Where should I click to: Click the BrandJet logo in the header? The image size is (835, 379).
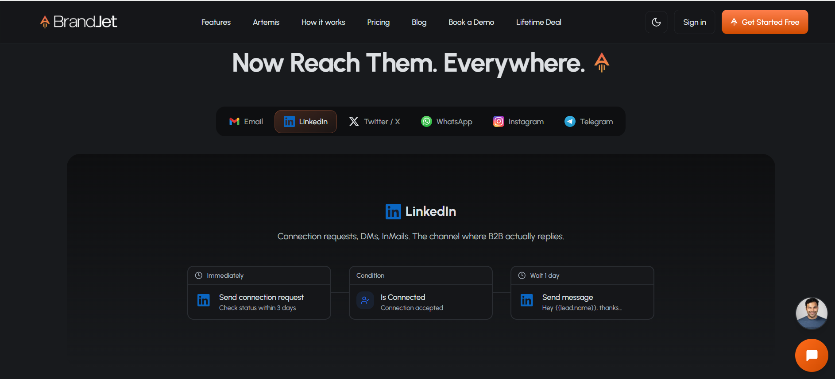(x=79, y=22)
